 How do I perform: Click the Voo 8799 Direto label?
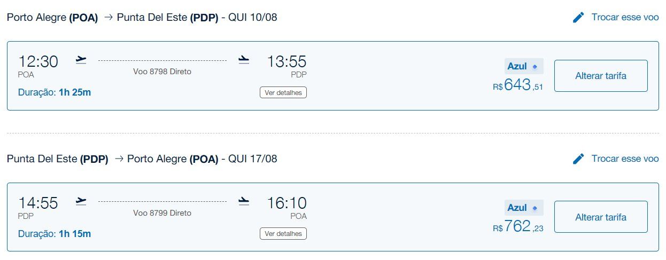[x=162, y=213]
